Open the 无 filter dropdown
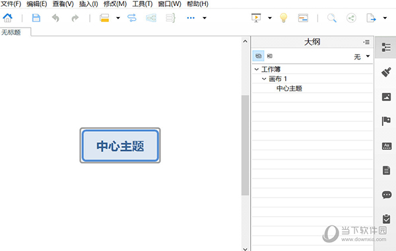The height and width of the screenshot is (251, 396). 362,57
